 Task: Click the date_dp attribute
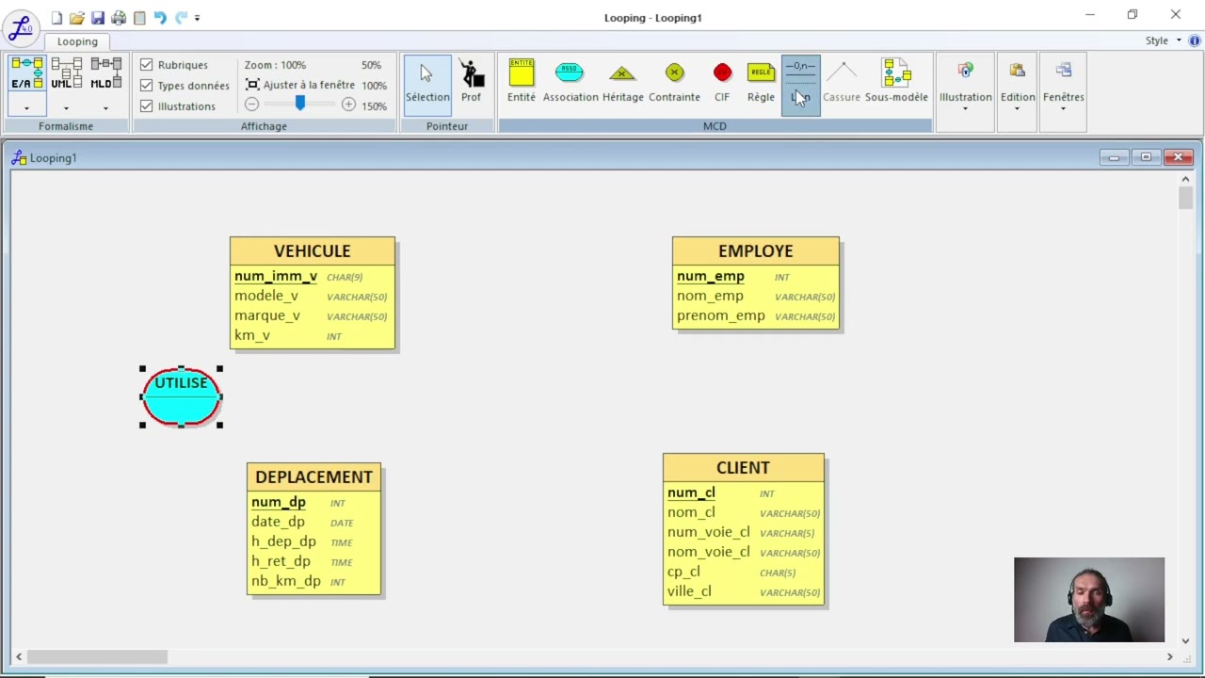click(278, 522)
